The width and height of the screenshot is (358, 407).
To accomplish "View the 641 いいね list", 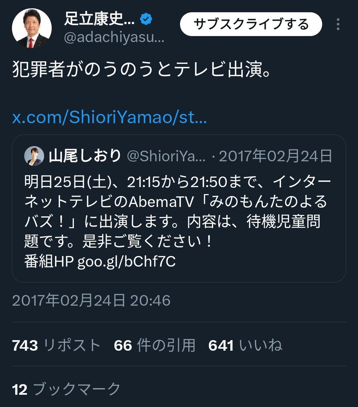I will point(245,346).
